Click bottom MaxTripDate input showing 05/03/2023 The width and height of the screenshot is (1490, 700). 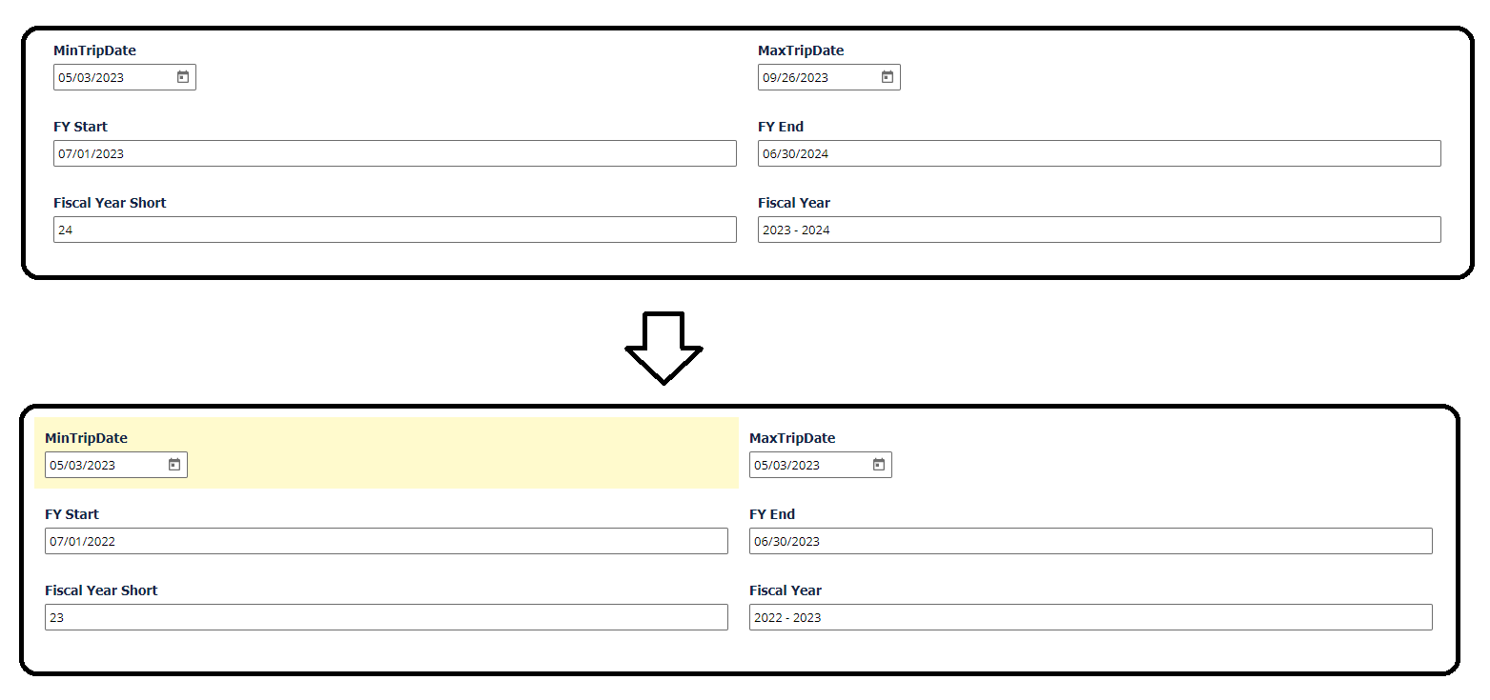coord(821,465)
